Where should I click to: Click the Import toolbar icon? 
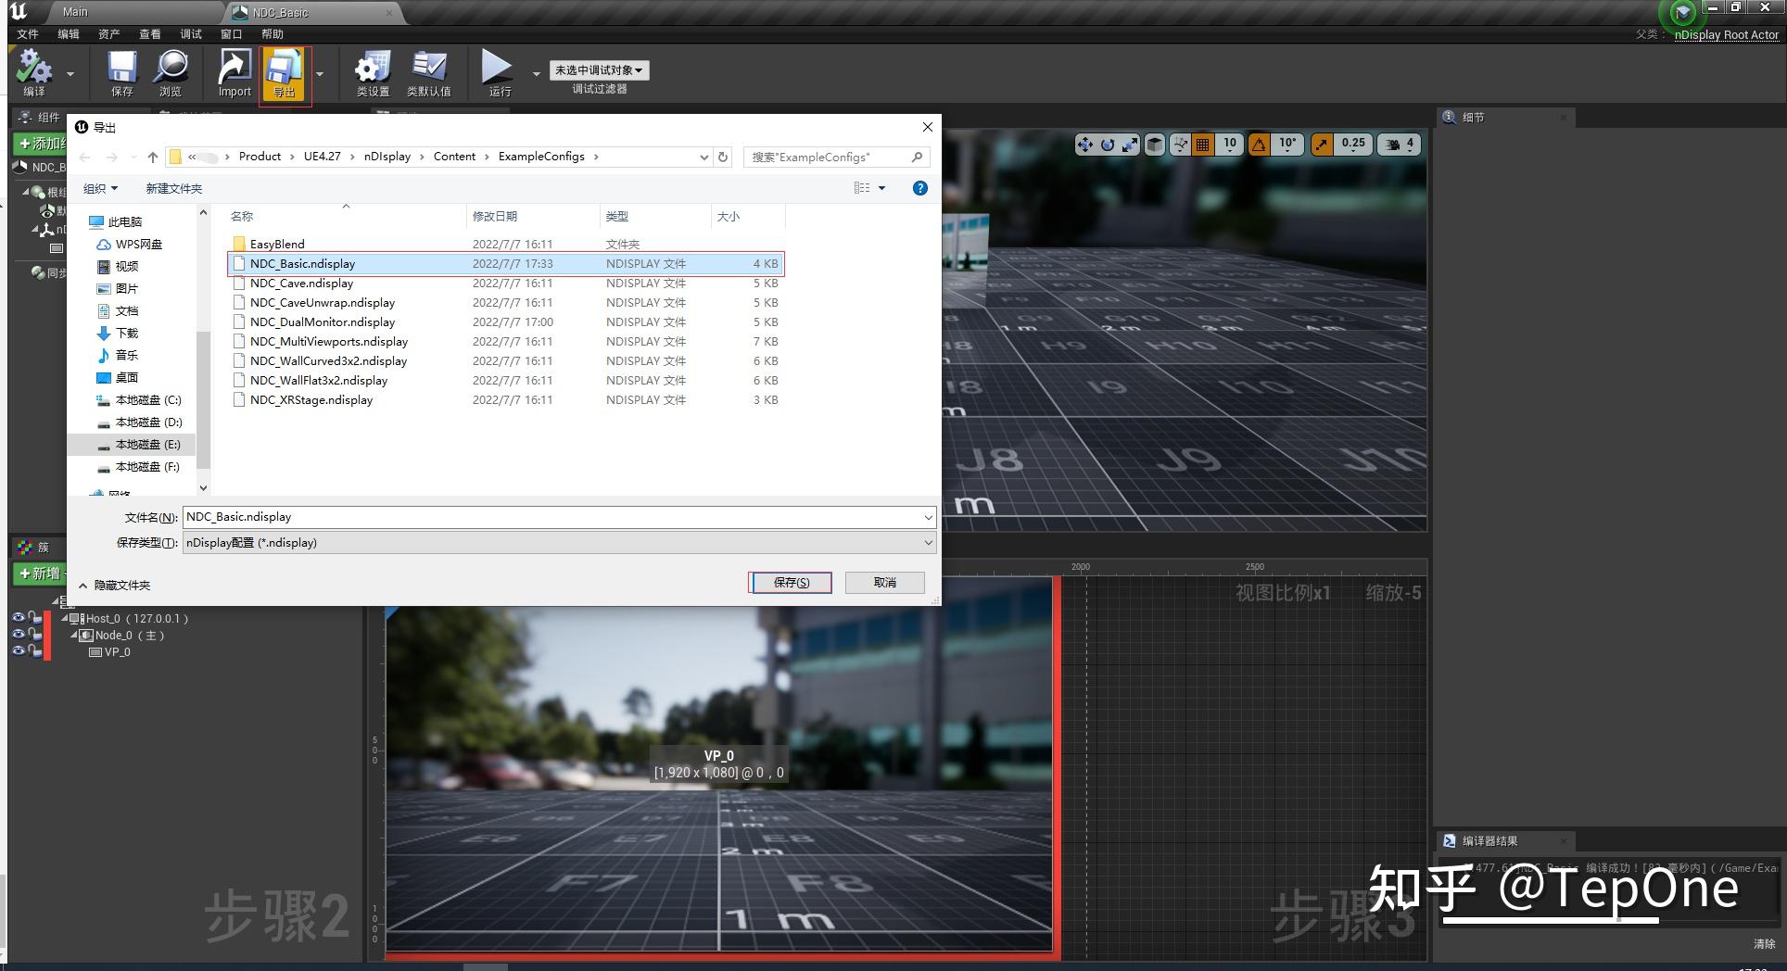pos(233,72)
